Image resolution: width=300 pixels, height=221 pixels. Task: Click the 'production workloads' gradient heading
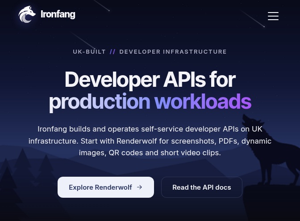150,102
